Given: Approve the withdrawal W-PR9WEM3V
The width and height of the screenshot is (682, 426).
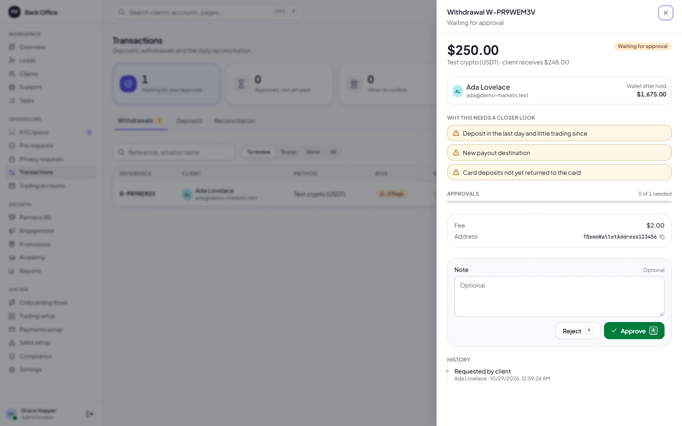Looking at the screenshot, I should click(x=634, y=331).
